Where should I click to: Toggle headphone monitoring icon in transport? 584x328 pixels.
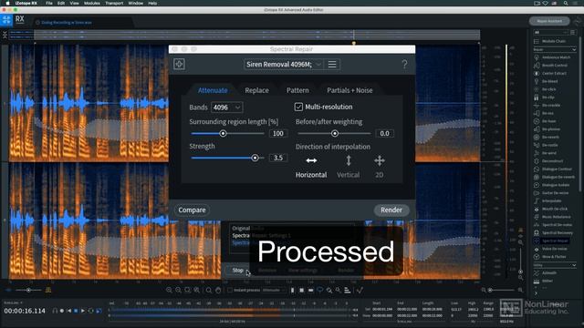[55, 311]
